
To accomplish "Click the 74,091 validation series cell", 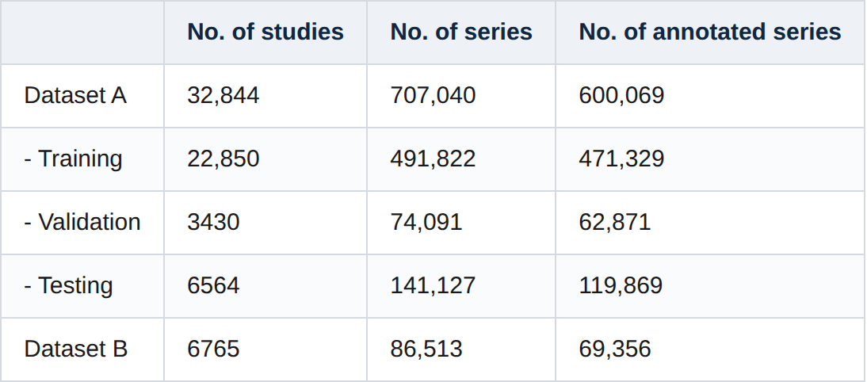I will 426,222.
